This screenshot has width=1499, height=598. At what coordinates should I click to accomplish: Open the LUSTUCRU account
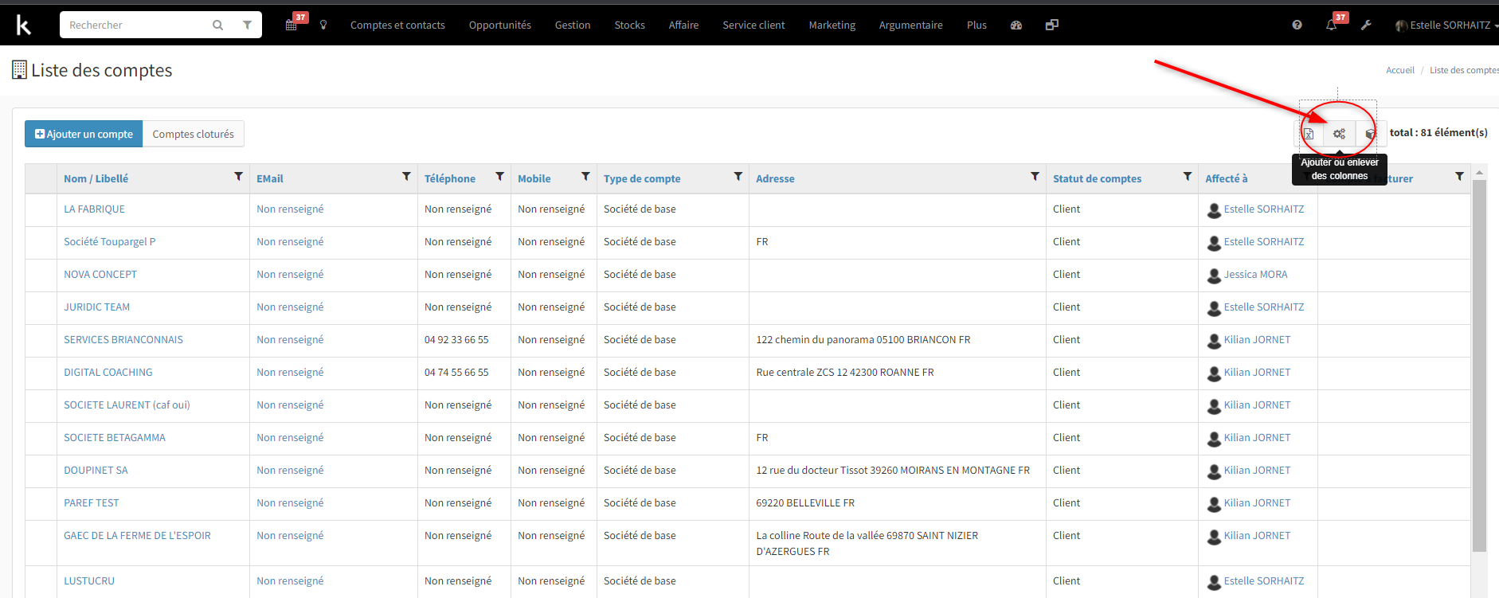[x=89, y=581]
